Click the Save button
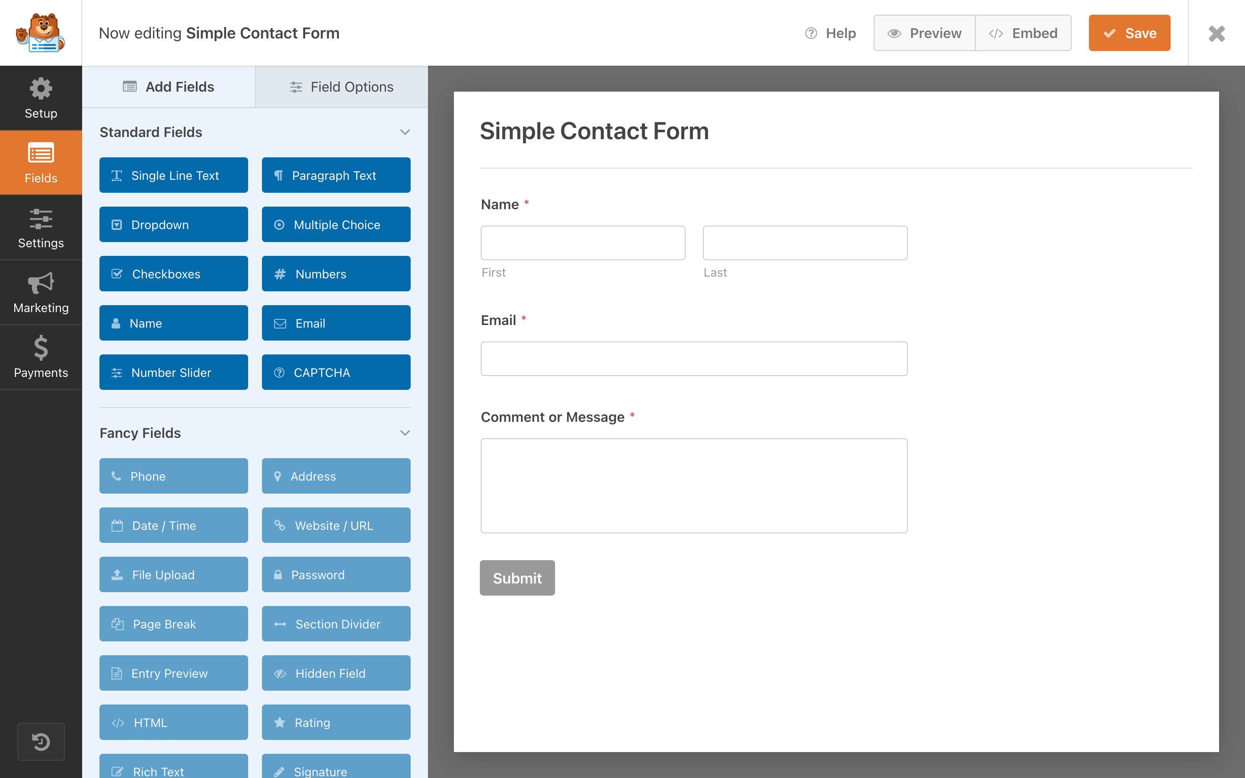This screenshot has height=778, width=1245. click(x=1130, y=32)
